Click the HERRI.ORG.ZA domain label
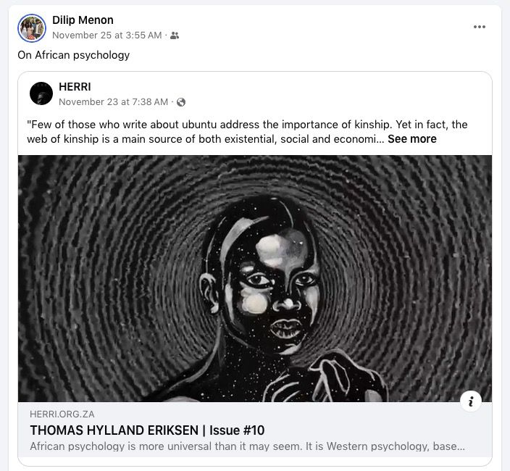 point(62,414)
